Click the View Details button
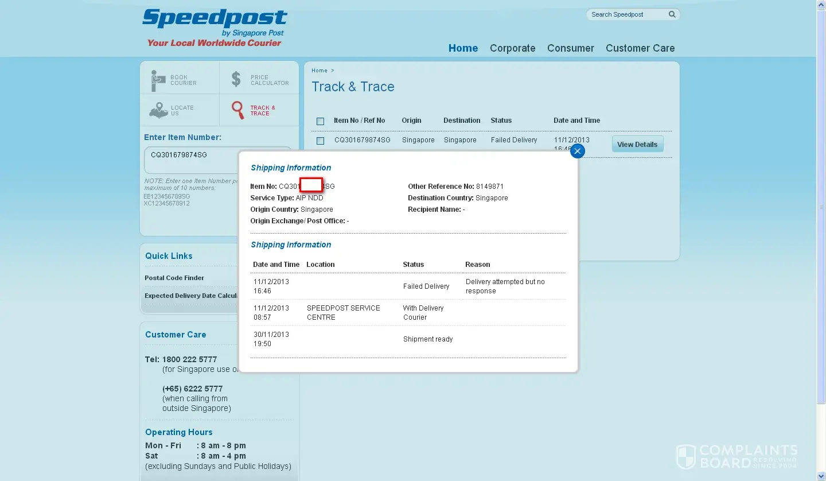The width and height of the screenshot is (826, 481). coord(637,144)
